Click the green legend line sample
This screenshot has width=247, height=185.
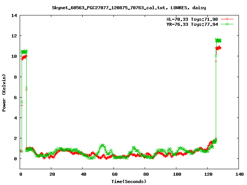pos(227,24)
